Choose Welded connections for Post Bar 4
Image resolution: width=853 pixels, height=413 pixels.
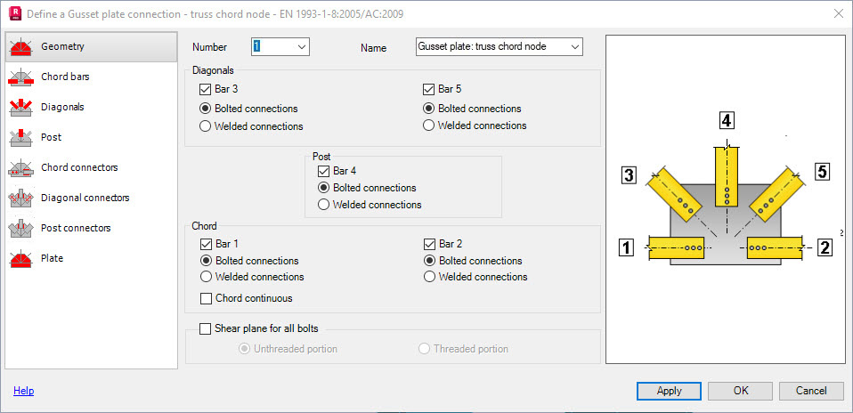tap(324, 205)
